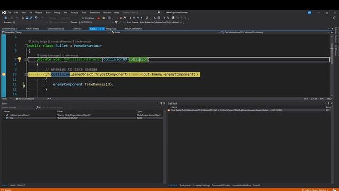The width and height of the screenshot is (339, 191).
Task: Click the pin icon on the Autos panel
Action: tap(161, 103)
